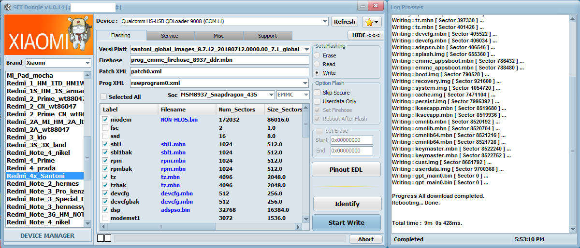Click the bottom flashing progress bar
This screenshot has height=248, width=580.
(230, 238)
